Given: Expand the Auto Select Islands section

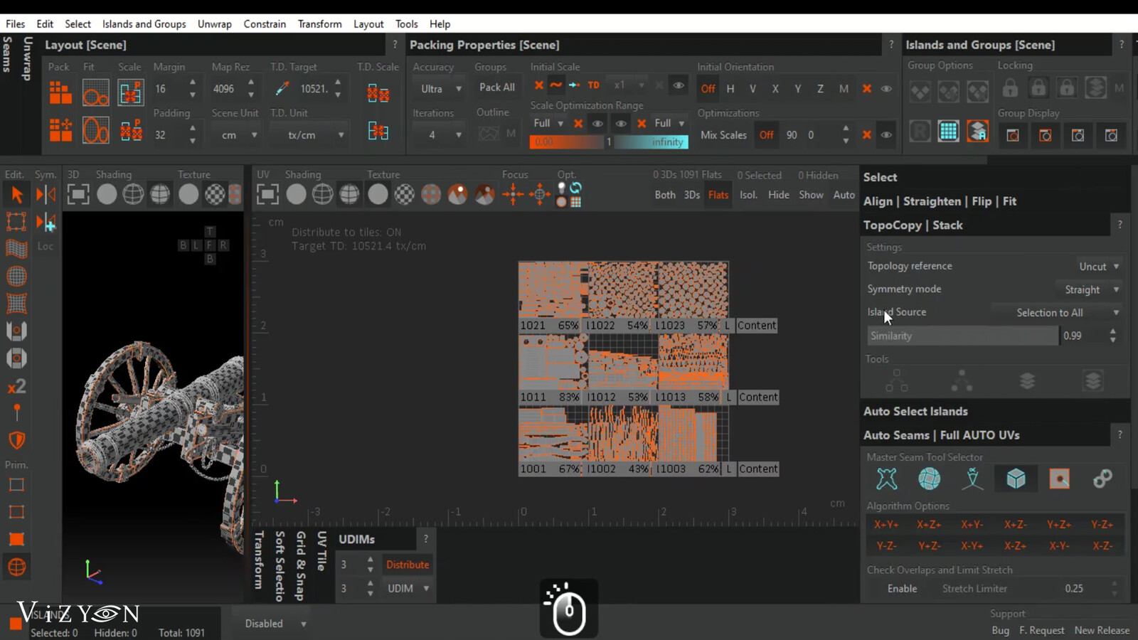Looking at the screenshot, I should (915, 411).
